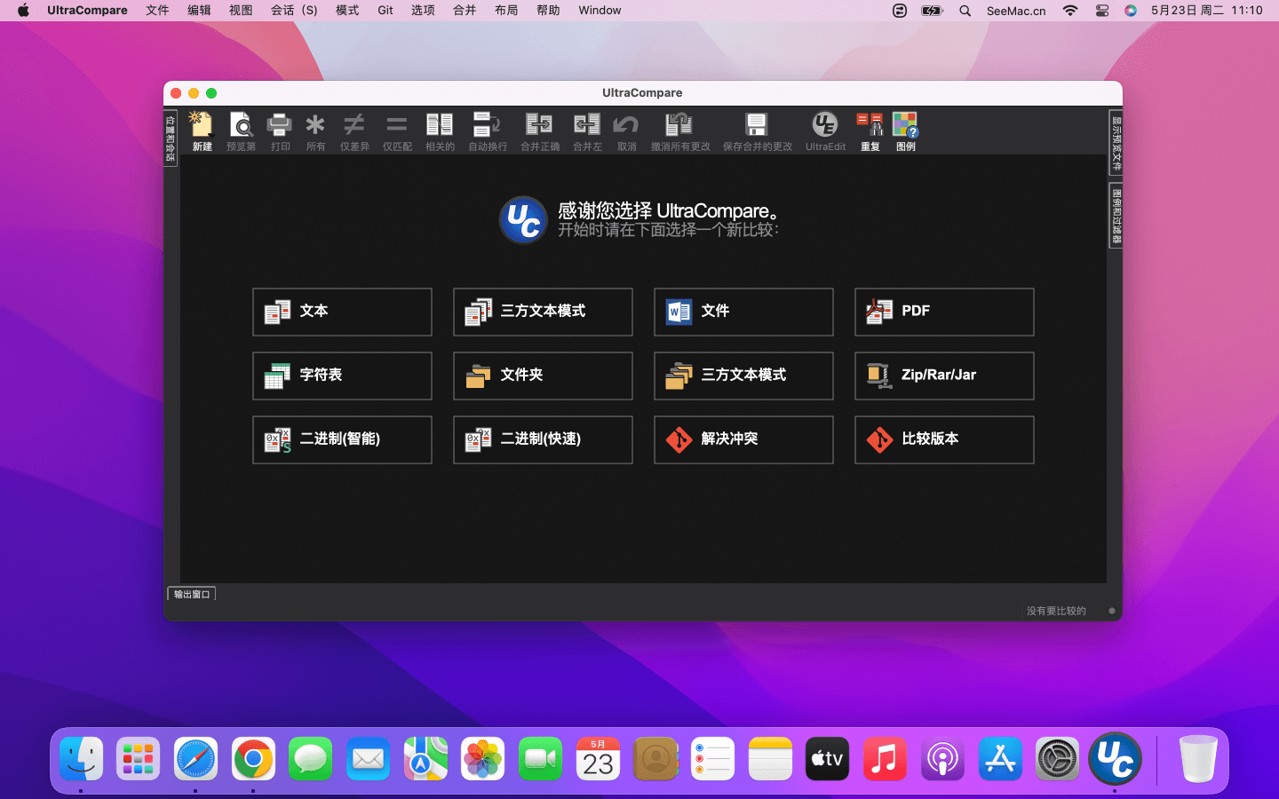Open the Git menu in menu bar
Screen dimensions: 1279x799
tap(385, 11)
